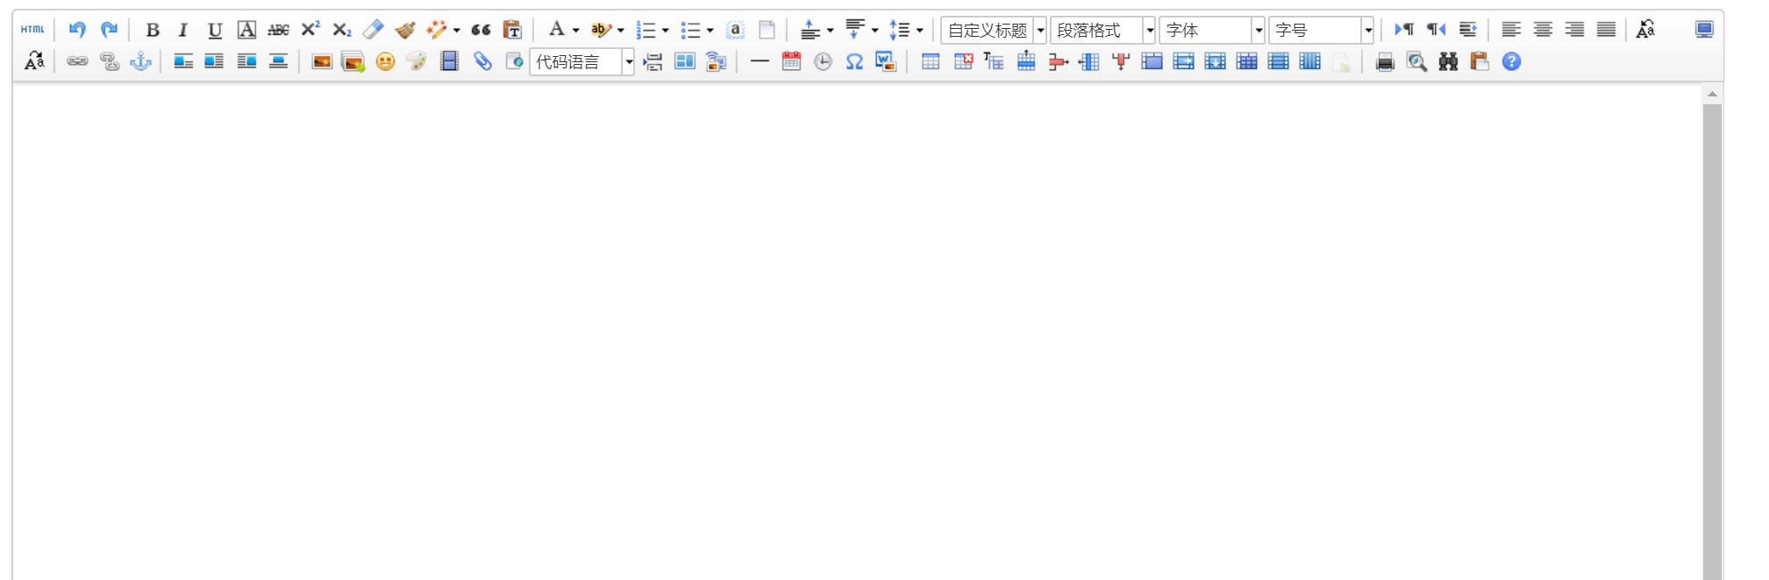Open search and replace binoculars
1769x580 pixels.
(1448, 61)
